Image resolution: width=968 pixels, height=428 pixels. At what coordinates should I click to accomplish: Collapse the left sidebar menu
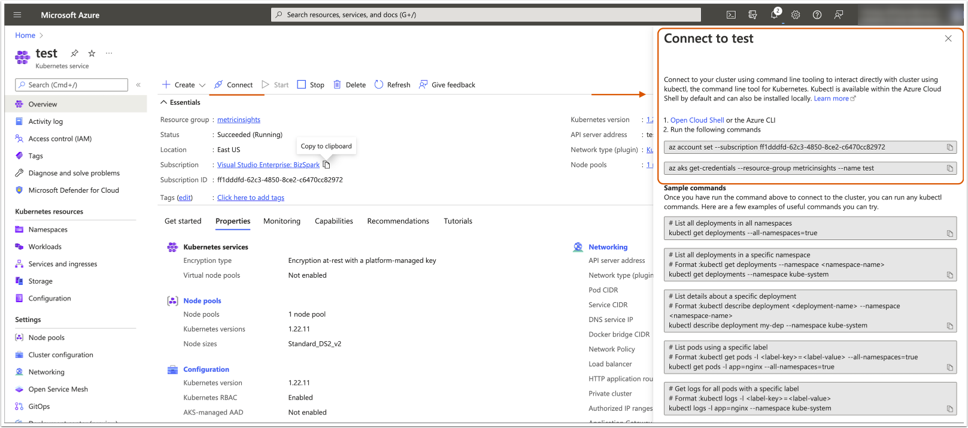point(138,85)
